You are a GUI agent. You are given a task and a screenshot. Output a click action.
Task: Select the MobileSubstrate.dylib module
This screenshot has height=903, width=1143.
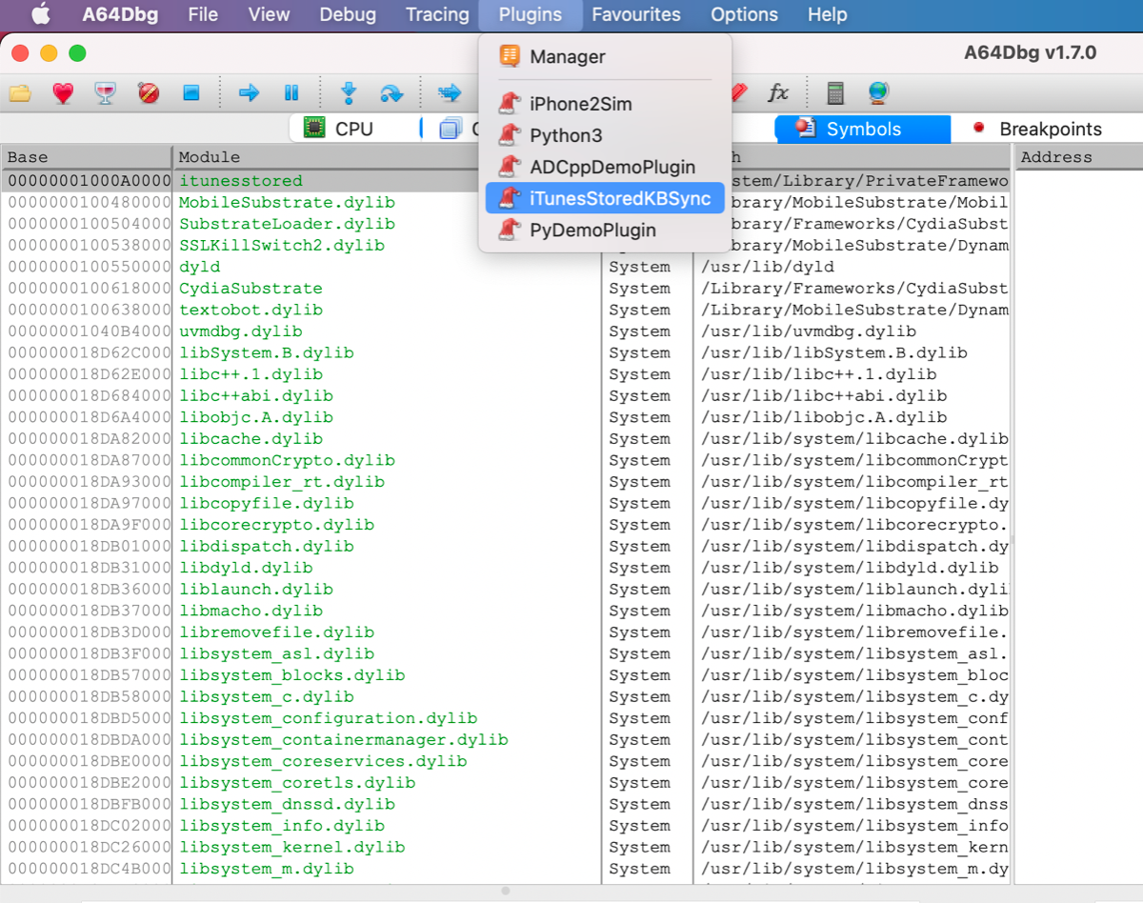287,202
